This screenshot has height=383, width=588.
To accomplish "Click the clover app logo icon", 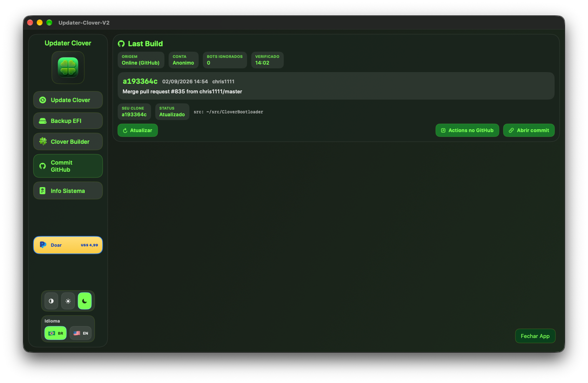I will [x=68, y=68].
